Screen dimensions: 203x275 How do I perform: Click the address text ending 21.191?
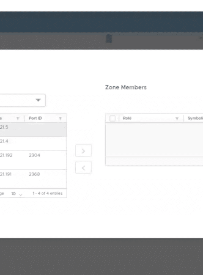[6, 174]
